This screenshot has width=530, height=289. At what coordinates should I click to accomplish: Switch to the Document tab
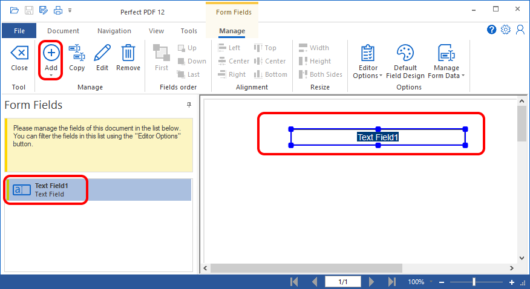tap(63, 31)
